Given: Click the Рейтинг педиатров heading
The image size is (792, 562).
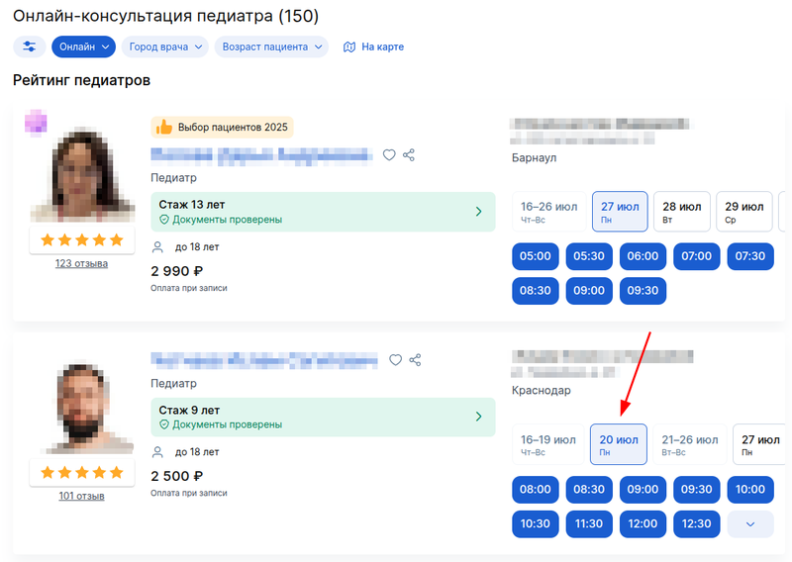Looking at the screenshot, I should (82, 80).
